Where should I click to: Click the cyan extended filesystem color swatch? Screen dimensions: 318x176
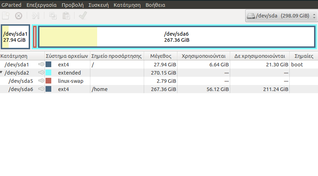[x=48, y=73]
